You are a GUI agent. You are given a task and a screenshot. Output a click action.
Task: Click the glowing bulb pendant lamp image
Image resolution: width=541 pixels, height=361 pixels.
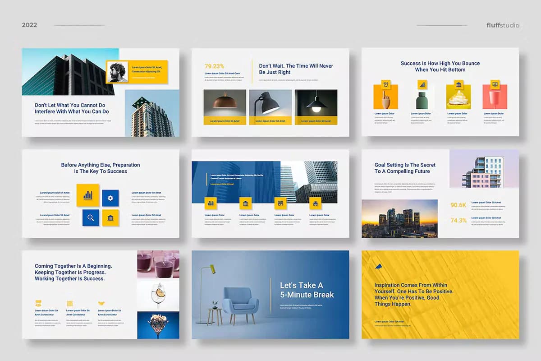[x=316, y=103]
